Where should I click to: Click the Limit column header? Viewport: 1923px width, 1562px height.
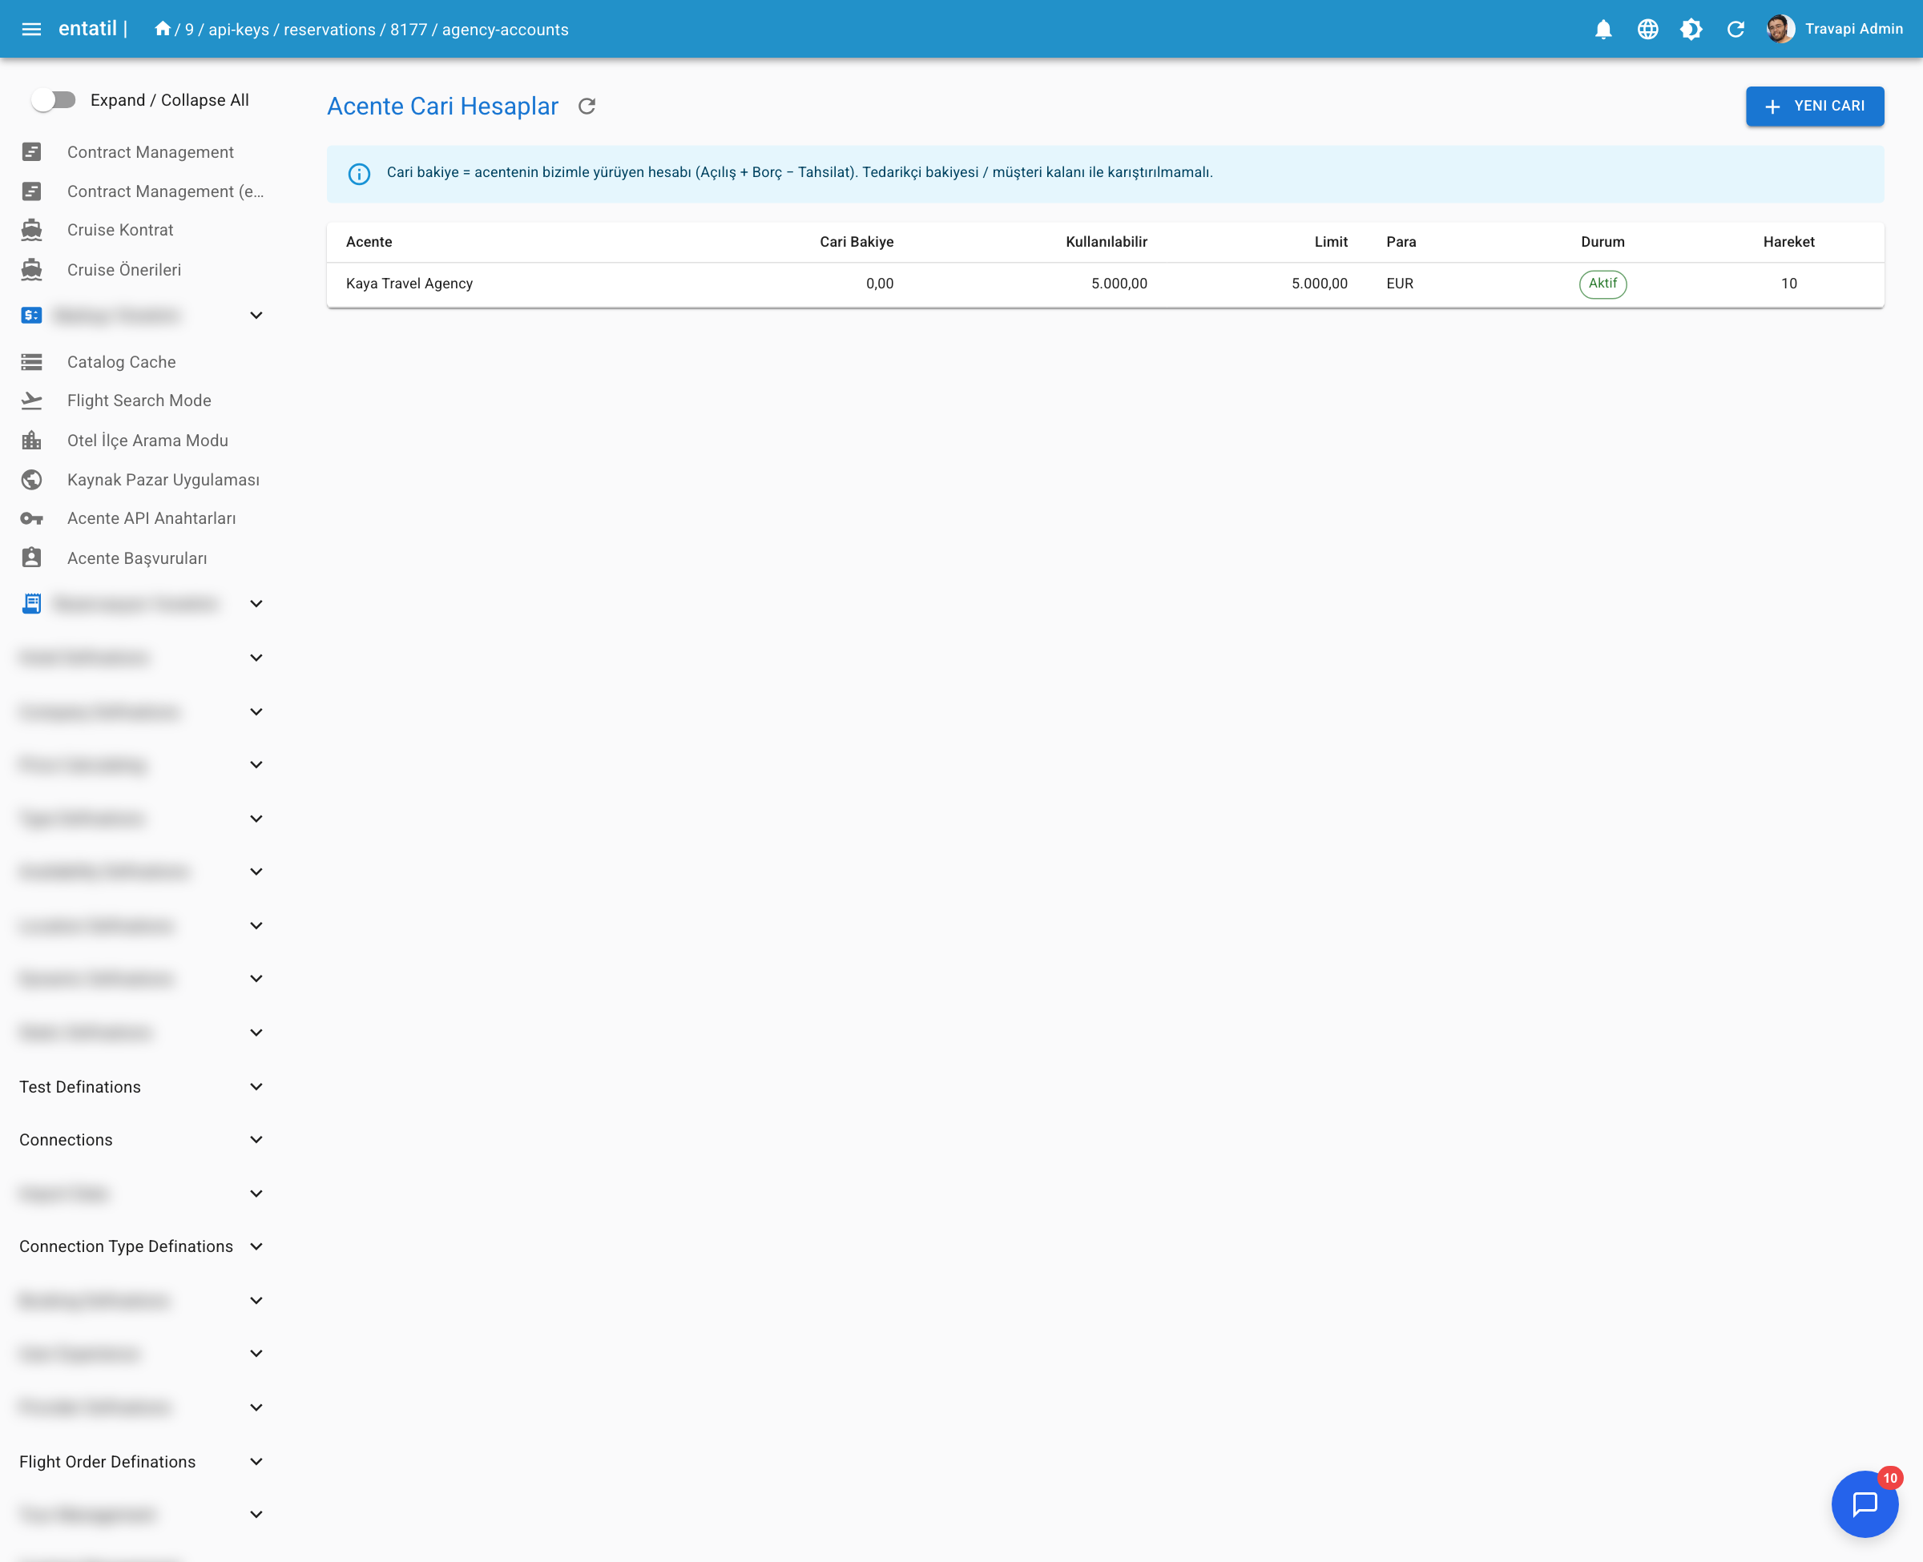pyautogui.click(x=1330, y=242)
